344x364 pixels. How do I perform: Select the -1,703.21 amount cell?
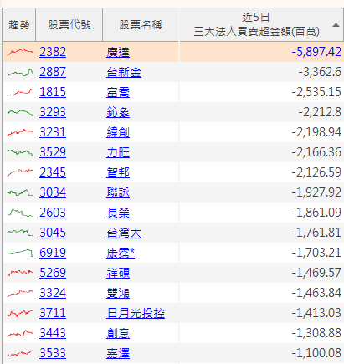tap(261, 253)
